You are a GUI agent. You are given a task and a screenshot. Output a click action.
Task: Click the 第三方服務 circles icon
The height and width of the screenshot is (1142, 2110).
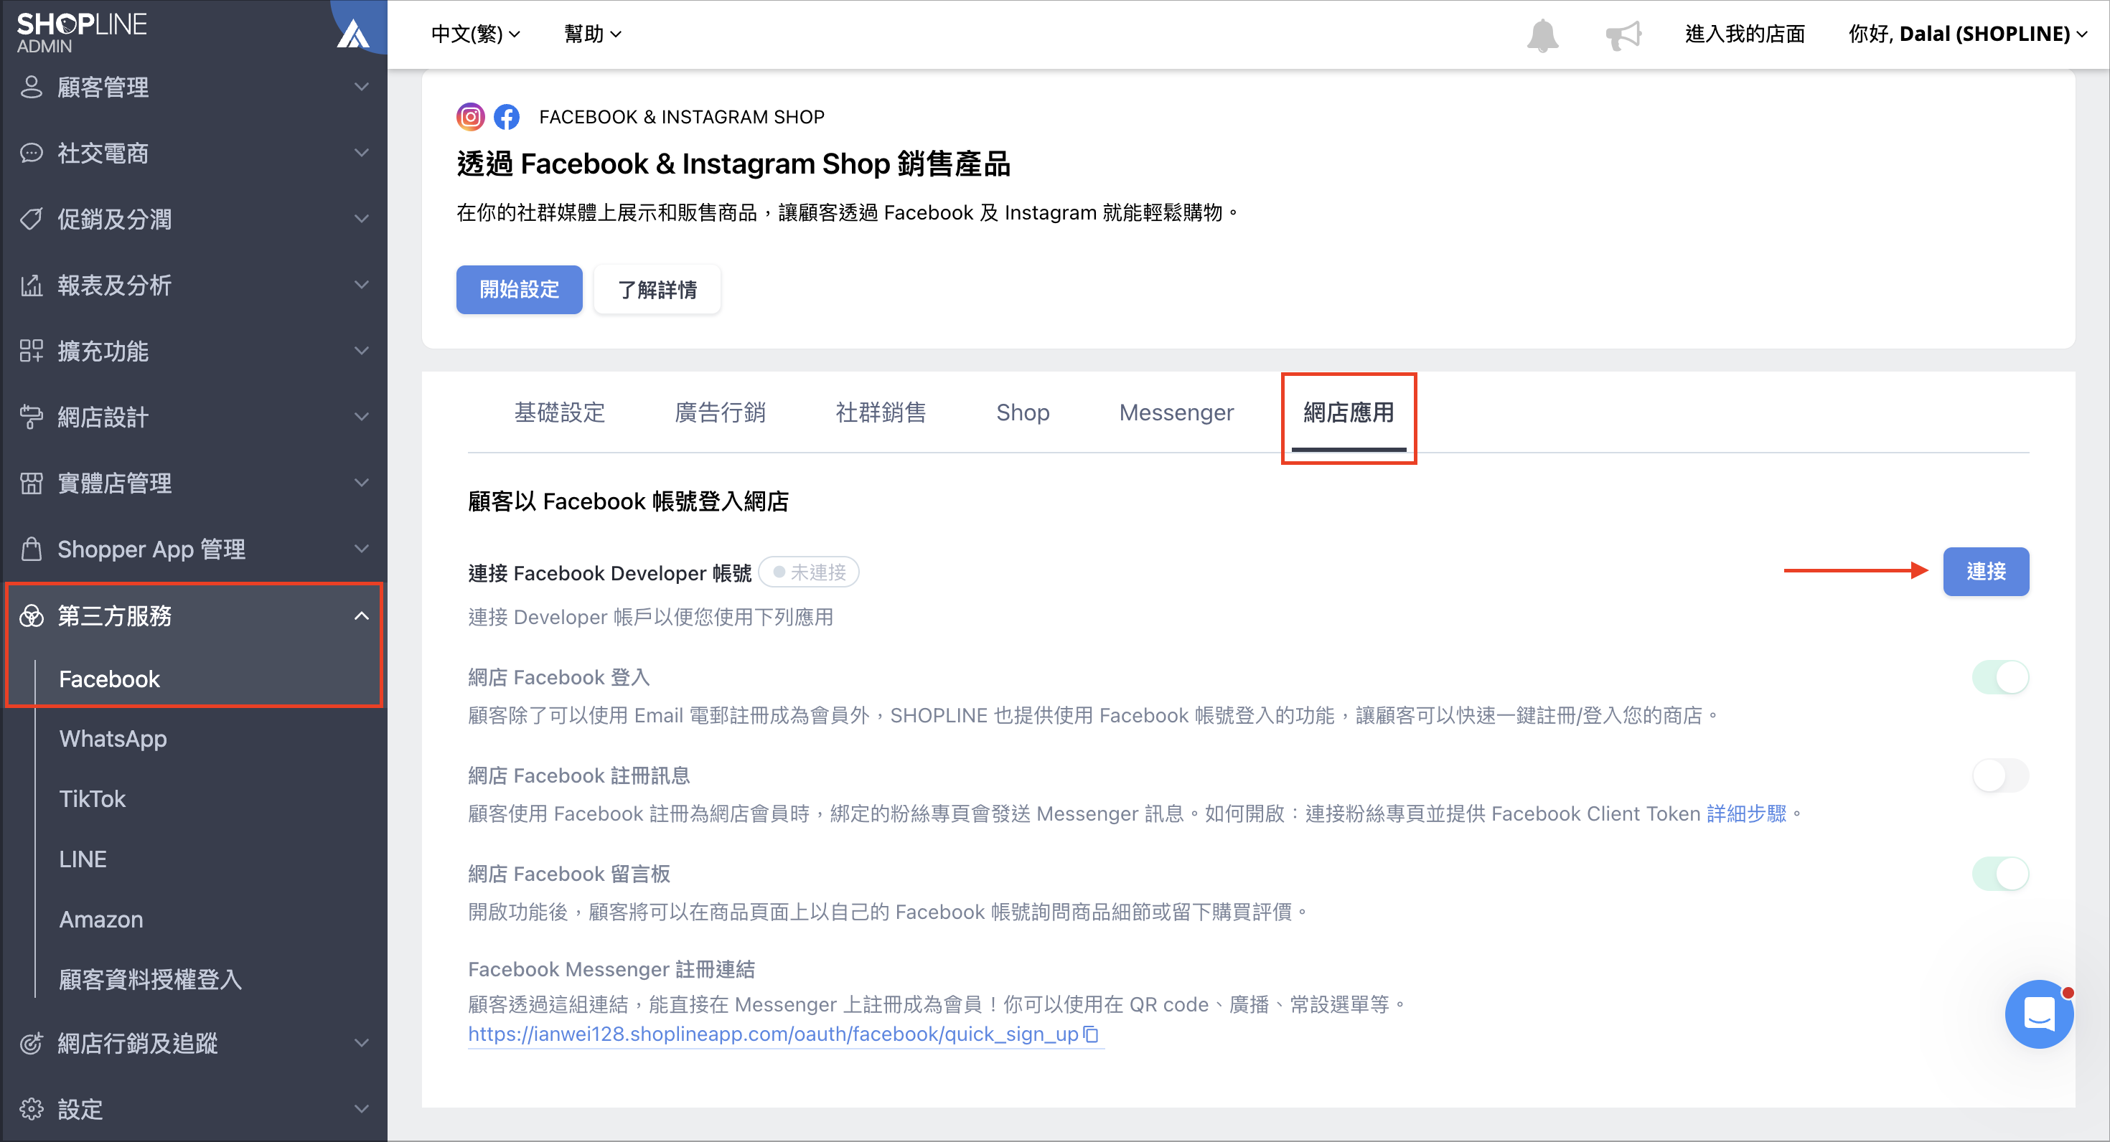pos(31,615)
